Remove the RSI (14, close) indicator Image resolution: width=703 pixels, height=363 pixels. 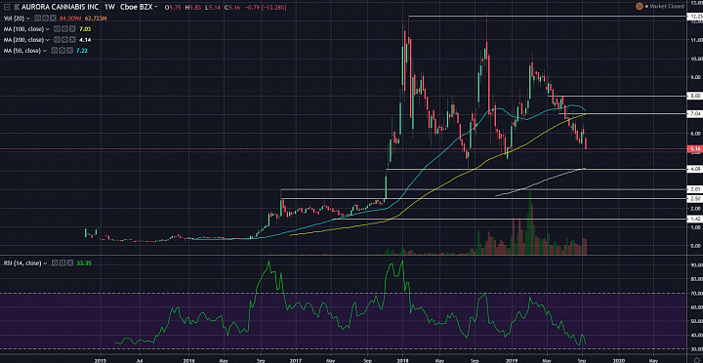coord(69,263)
